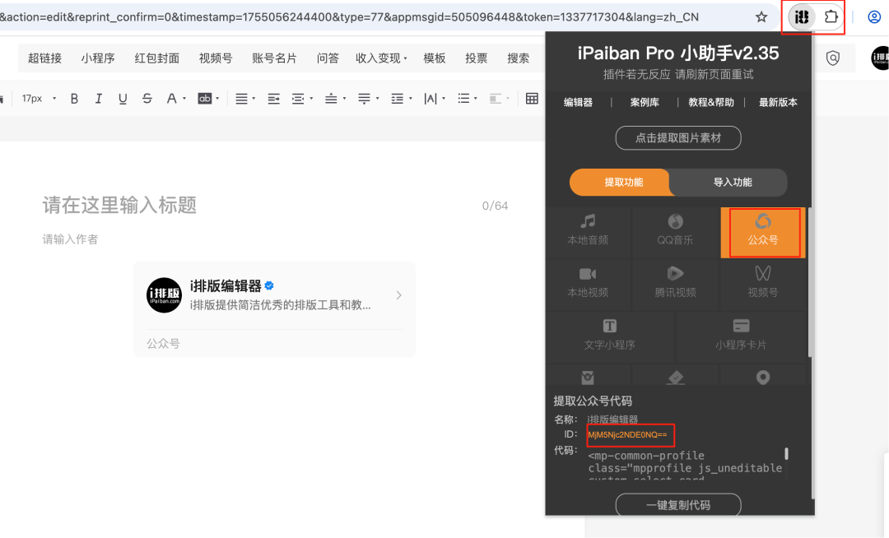Open the 最新版本 link in the plugin
This screenshot has width=889, height=538.
coord(778,103)
